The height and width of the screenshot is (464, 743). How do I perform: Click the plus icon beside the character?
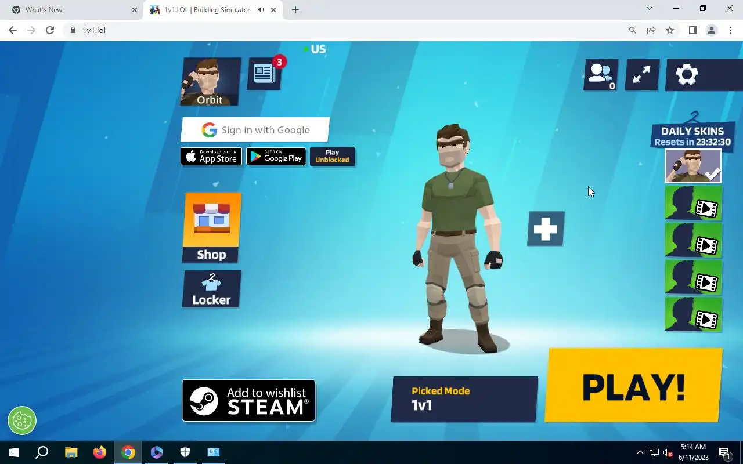click(x=546, y=229)
